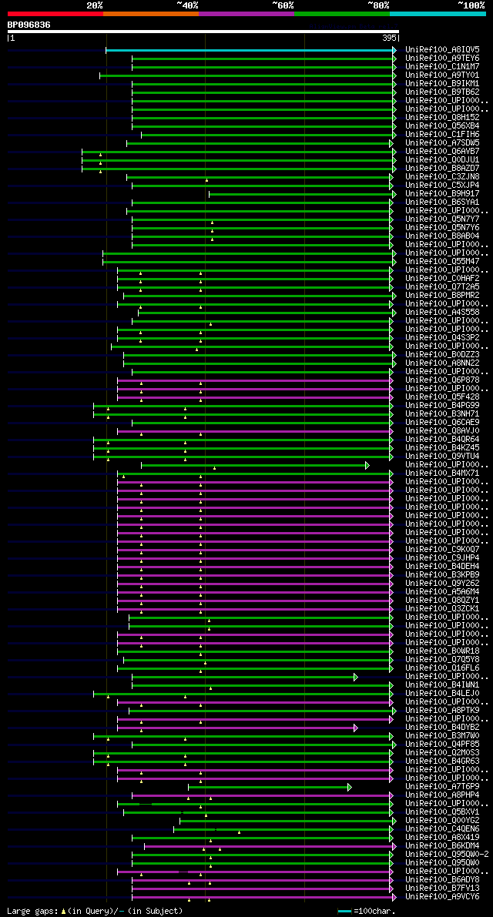View the UniRef100_A8PTK9 entry
Viewport: 493px width, 917px height.
click(x=442, y=711)
